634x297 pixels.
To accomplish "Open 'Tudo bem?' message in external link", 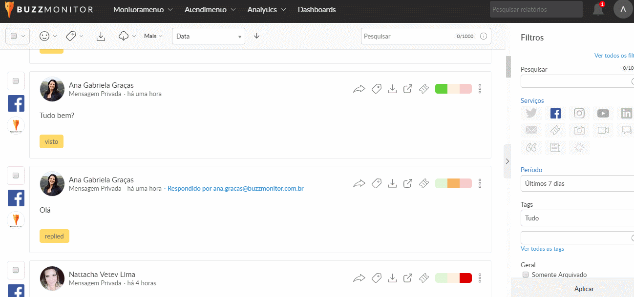I will tap(408, 89).
